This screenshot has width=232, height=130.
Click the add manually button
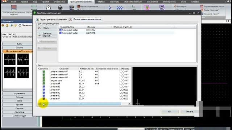pos(47,35)
